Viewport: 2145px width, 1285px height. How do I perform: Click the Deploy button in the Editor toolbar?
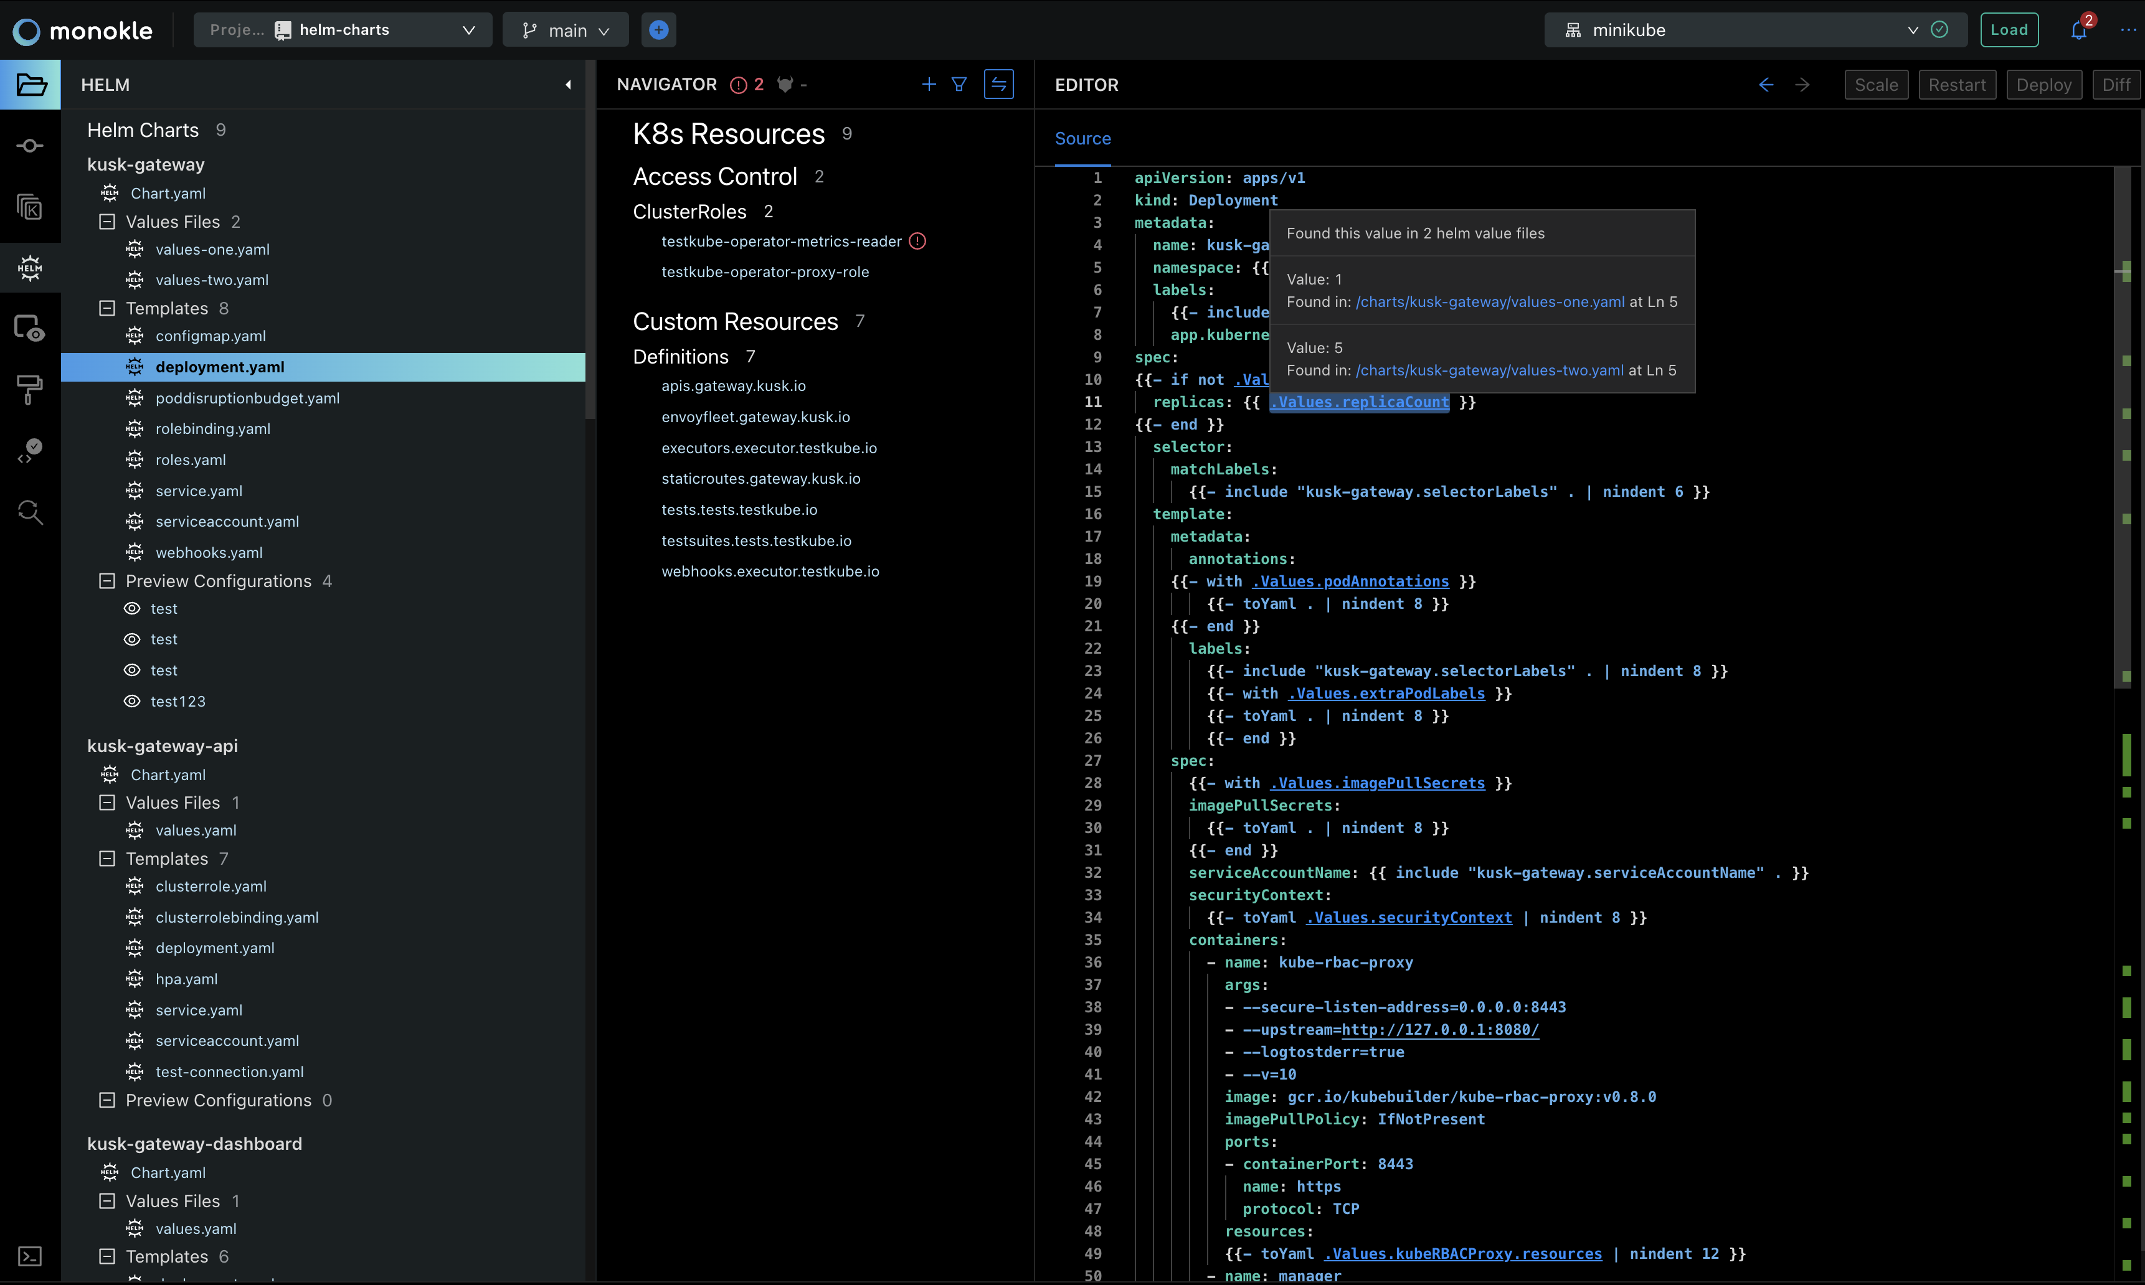click(2043, 84)
